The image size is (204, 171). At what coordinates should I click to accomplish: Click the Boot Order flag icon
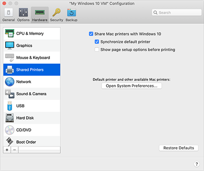10,142
